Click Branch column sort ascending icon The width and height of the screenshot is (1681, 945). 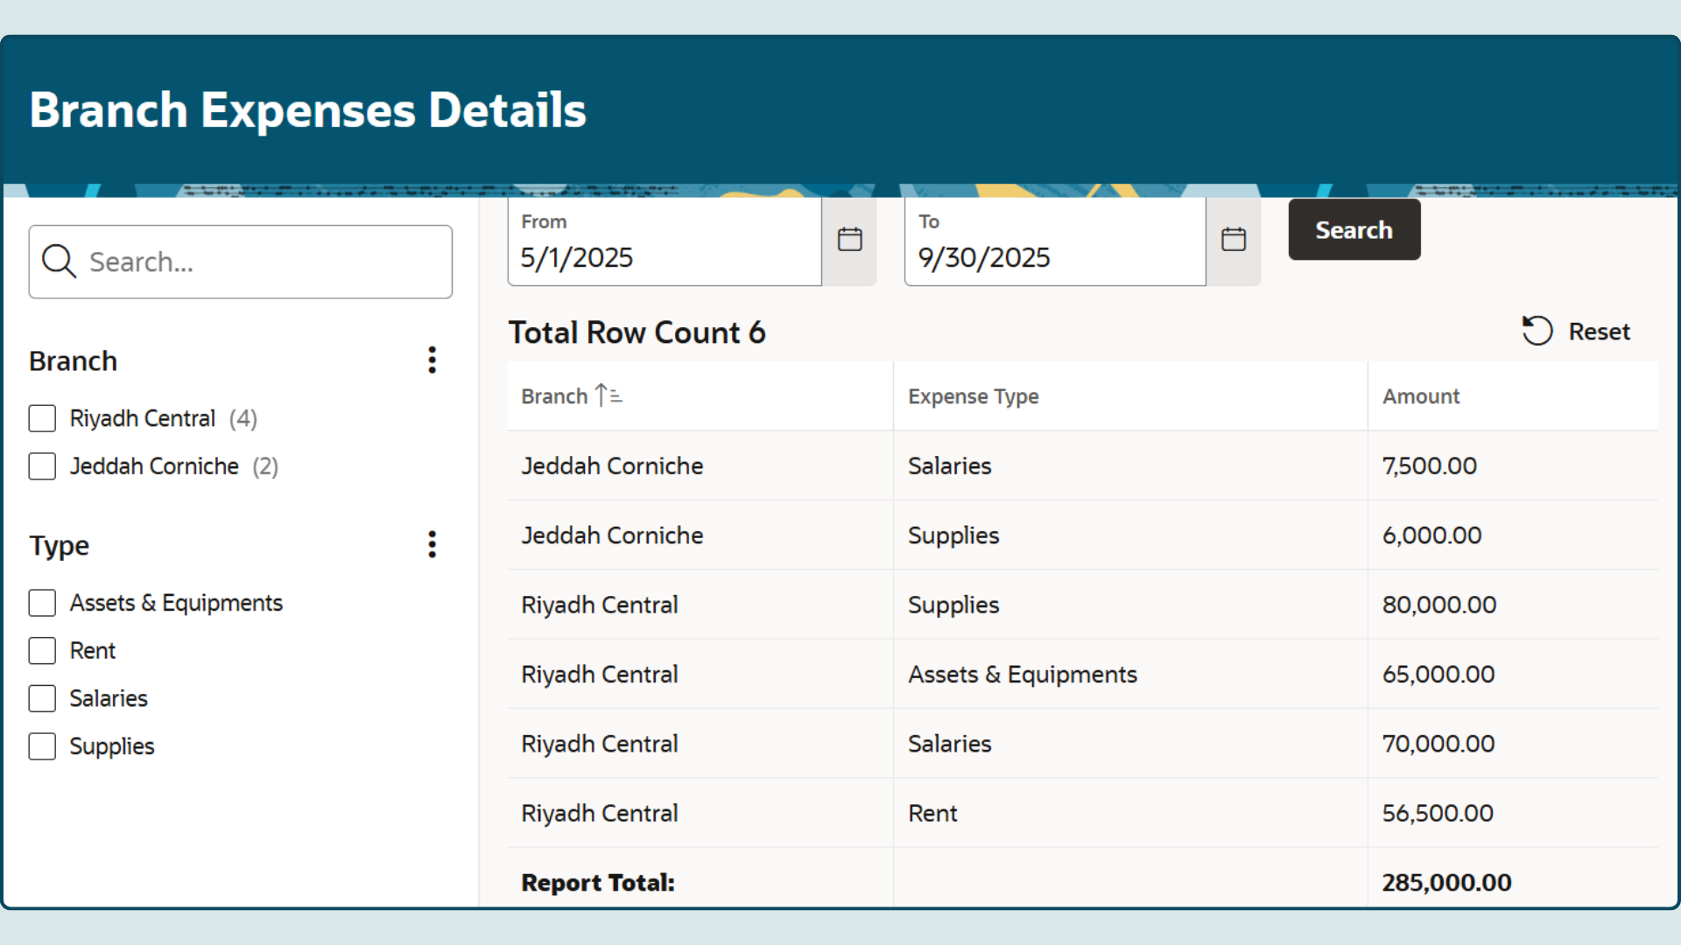coord(608,395)
